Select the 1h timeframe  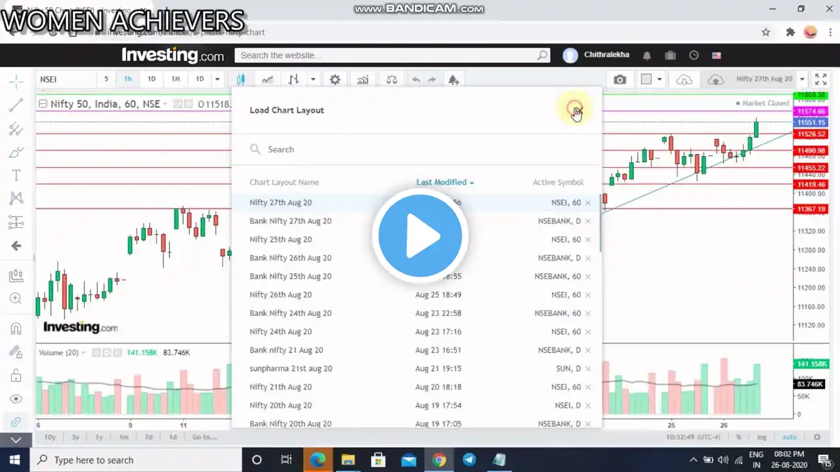coord(128,79)
